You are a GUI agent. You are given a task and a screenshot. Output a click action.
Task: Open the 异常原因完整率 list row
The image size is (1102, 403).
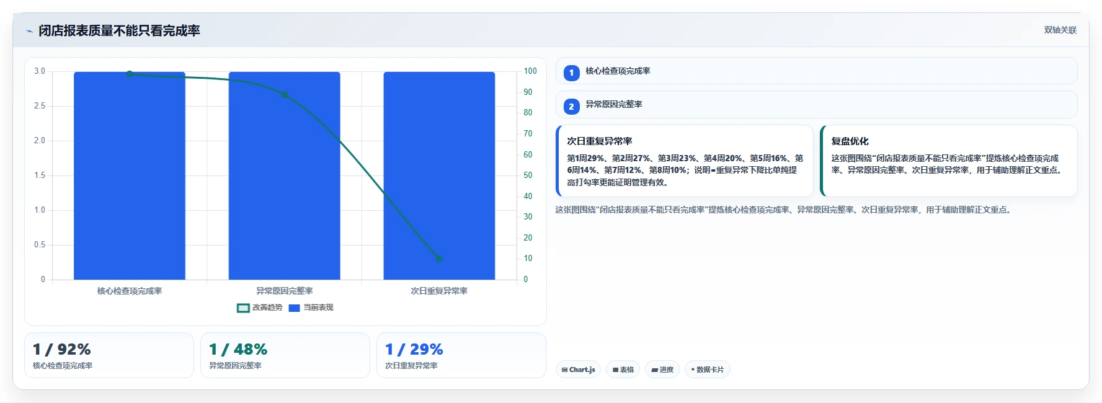[816, 105]
